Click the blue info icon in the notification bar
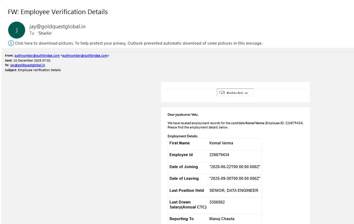The height and width of the screenshot is (224, 354). click(x=11, y=43)
